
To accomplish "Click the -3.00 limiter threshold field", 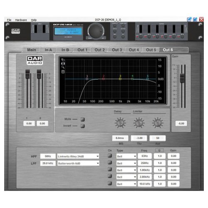I will pos(139,138).
